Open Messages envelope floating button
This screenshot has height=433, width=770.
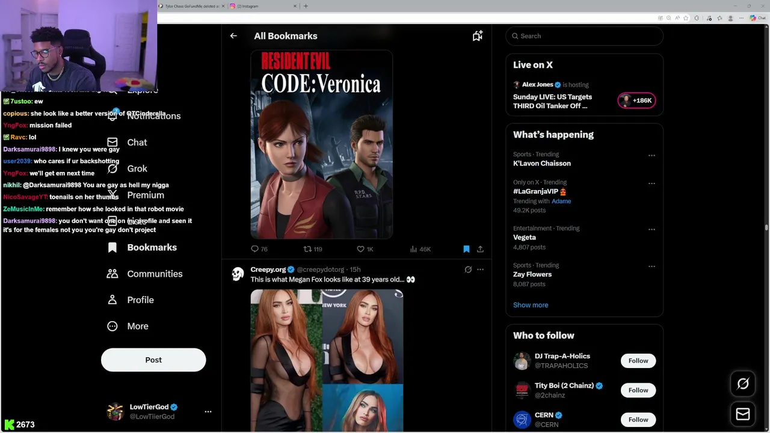(743, 414)
